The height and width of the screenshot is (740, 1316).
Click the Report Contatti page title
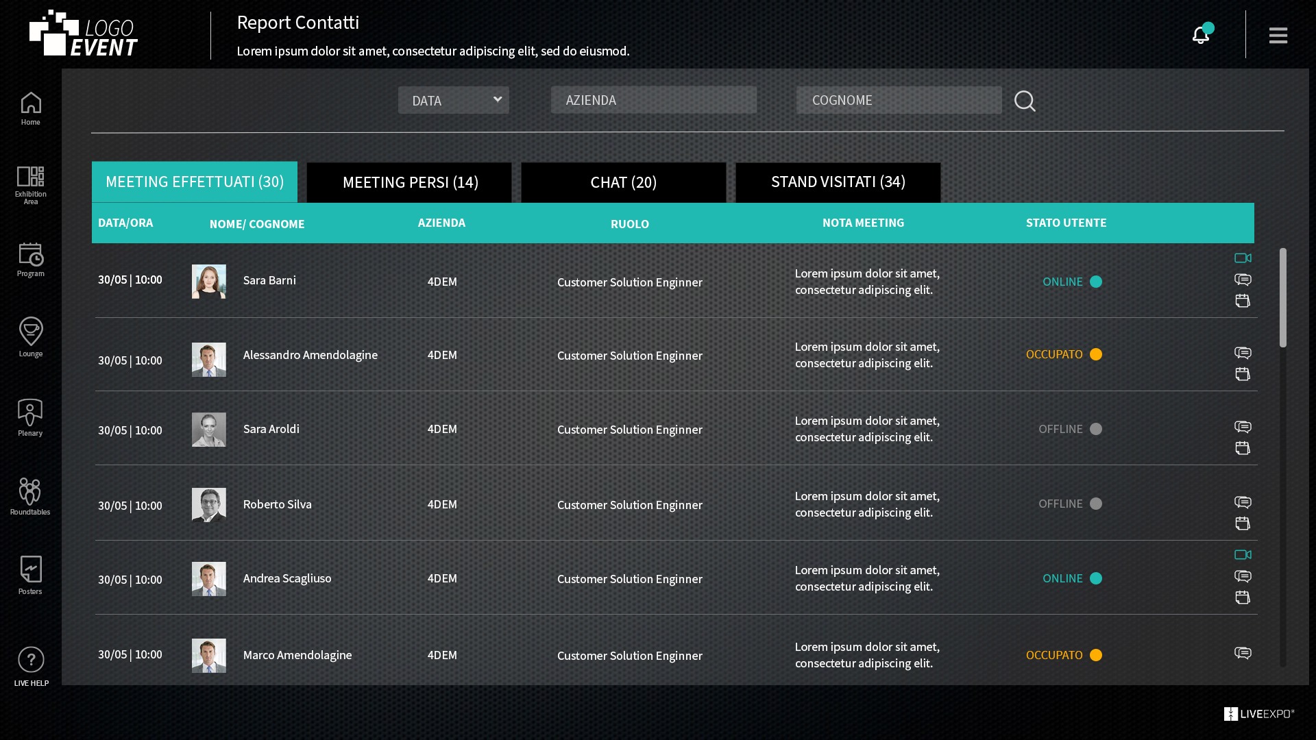tap(298, 23)
